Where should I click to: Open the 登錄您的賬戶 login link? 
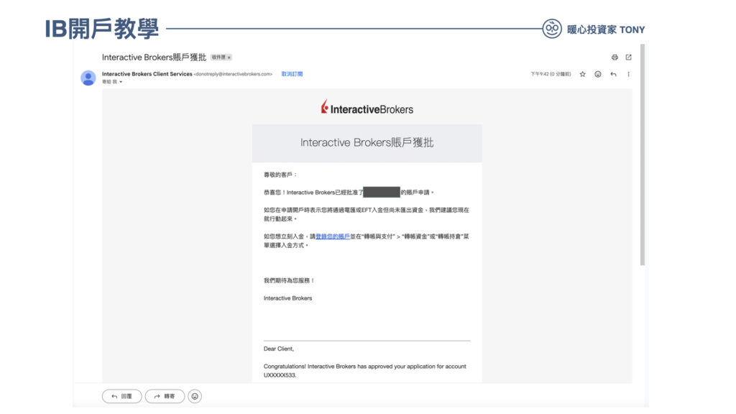333,236
